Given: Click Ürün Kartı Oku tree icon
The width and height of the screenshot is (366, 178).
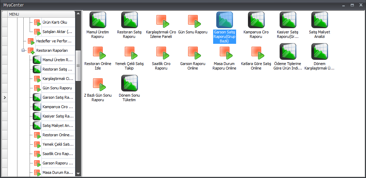Looking at the screenshot, I should [37, 23].
